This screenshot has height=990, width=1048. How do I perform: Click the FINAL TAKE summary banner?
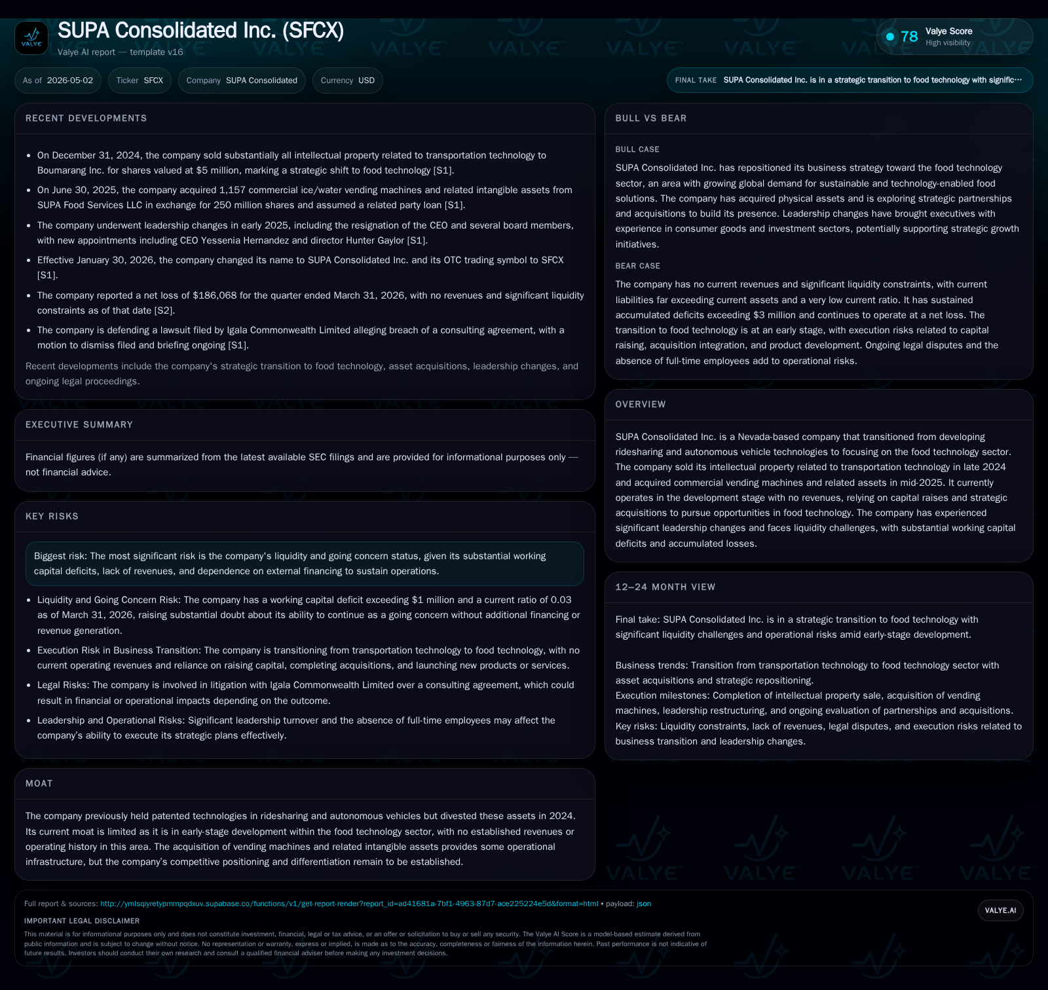pyautogui.click(x=850, y=80)
